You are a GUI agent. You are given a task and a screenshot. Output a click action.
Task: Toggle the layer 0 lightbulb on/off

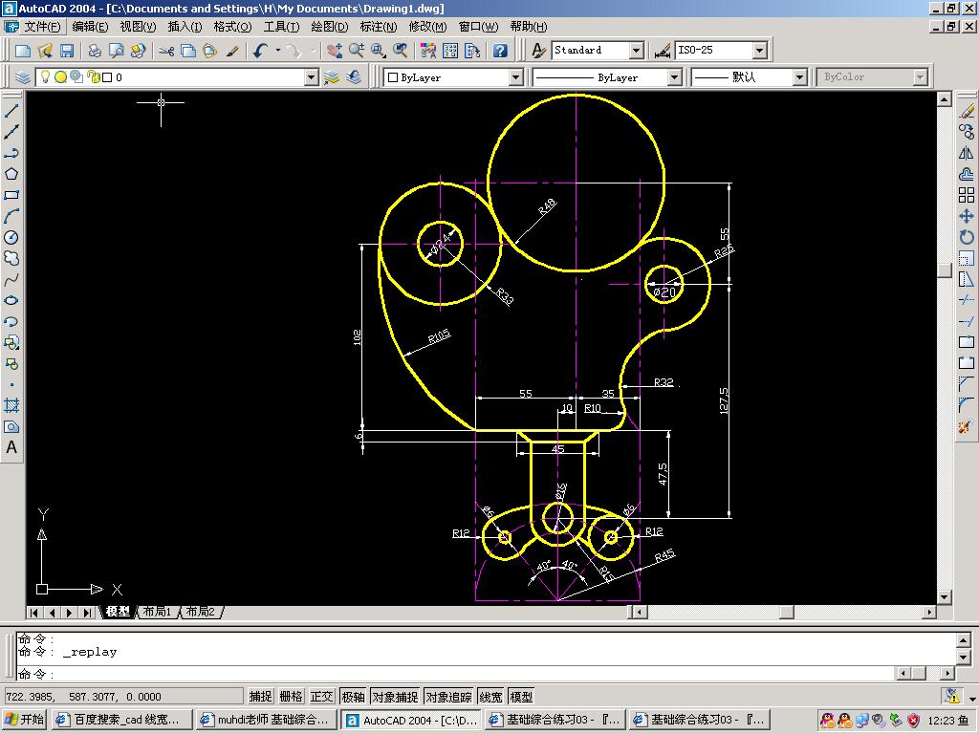(x=45, y=76)
